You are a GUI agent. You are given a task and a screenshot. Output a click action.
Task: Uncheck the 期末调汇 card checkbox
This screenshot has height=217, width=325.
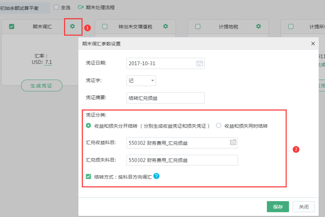click(12, 26)
